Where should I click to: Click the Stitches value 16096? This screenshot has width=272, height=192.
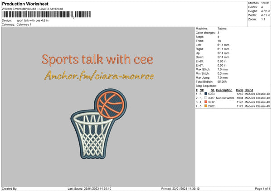pyautogui.click(x=265, y=3)
